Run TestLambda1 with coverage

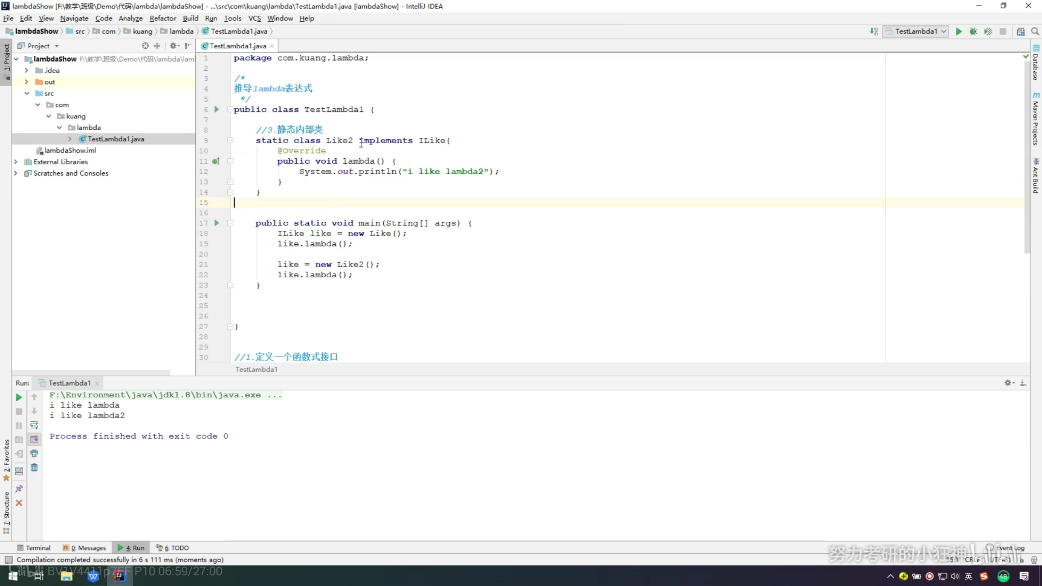[988, 32]
